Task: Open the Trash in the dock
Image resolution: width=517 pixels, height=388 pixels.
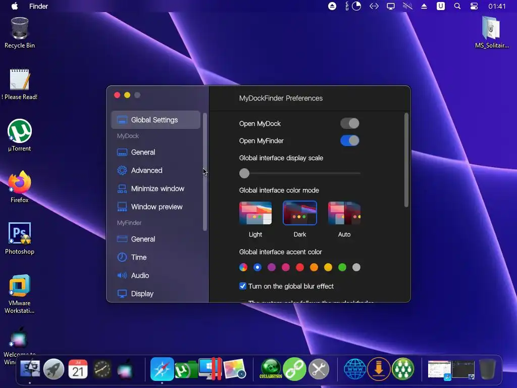Action: coord(487,368)
